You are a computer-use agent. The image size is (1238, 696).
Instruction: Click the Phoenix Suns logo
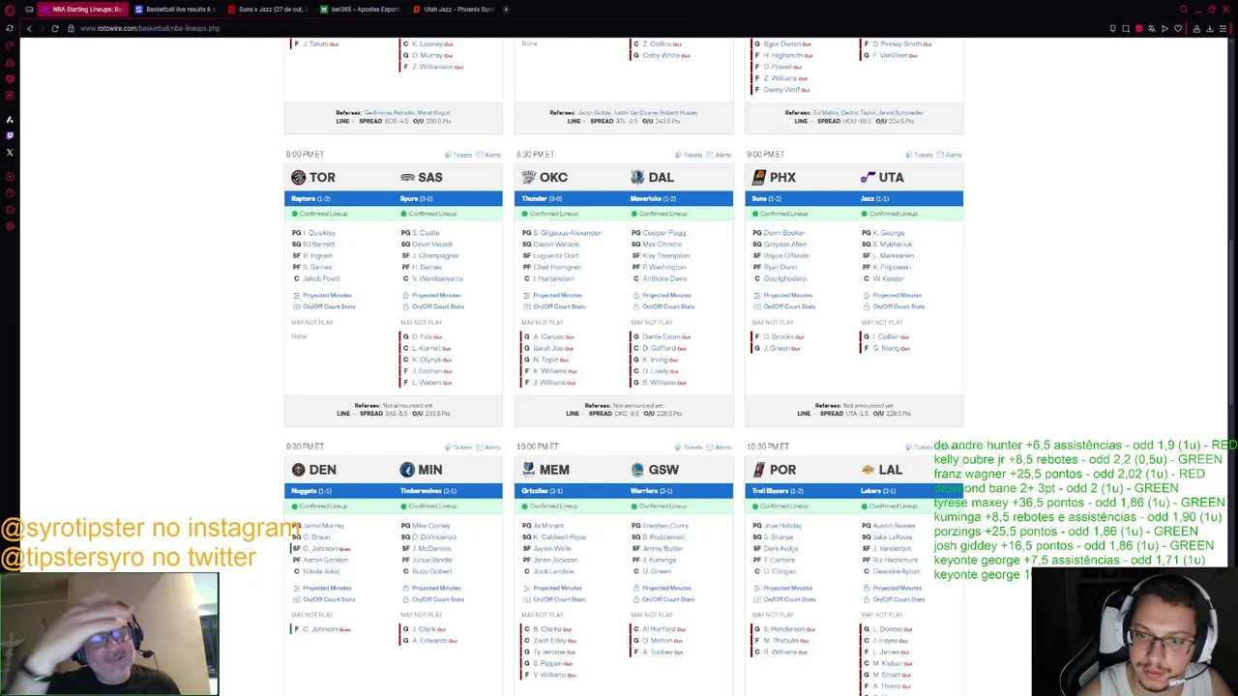click(x=759, y=178)
